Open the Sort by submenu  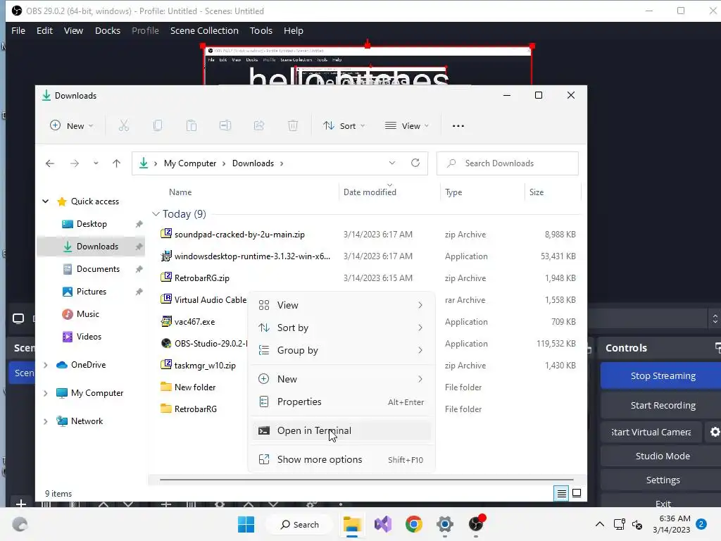point(341,328)
